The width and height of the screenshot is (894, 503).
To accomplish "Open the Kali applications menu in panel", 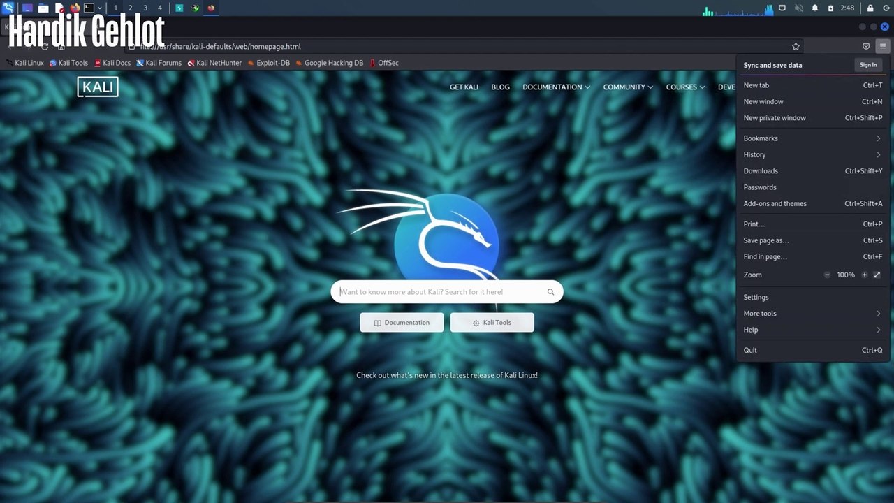I will (x=8, y=8).
